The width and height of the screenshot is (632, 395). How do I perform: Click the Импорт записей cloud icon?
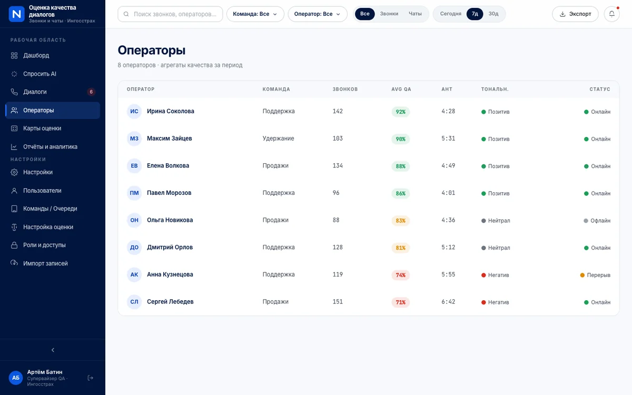pos(14,263)
